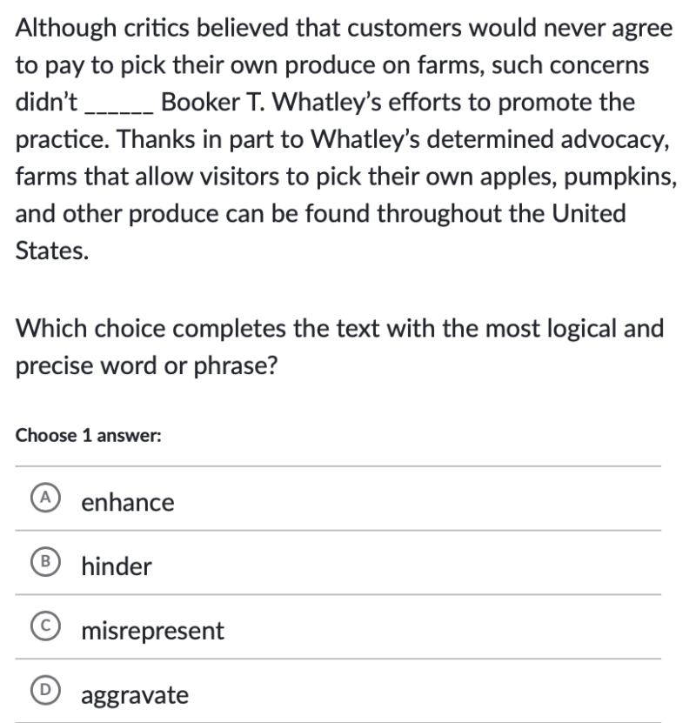Click the word enhance label
Viewport: 696px width, 723px height.
(127, 502)
